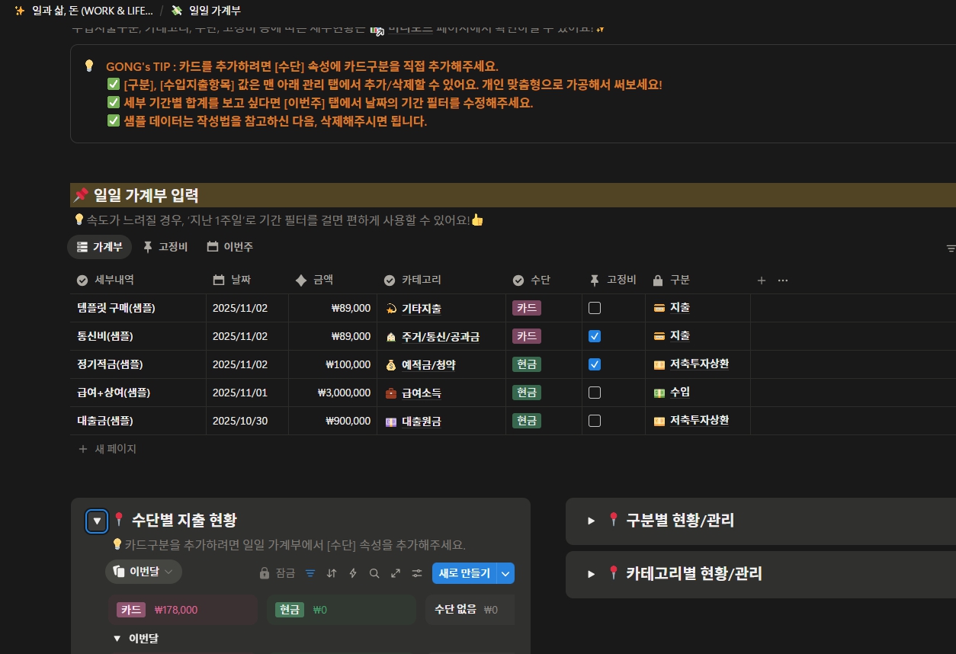The height and width of the screenshot is (654, 956).
Task: Click the 카드 tag in 템플릿 구매 row
Action: (527, 308)
